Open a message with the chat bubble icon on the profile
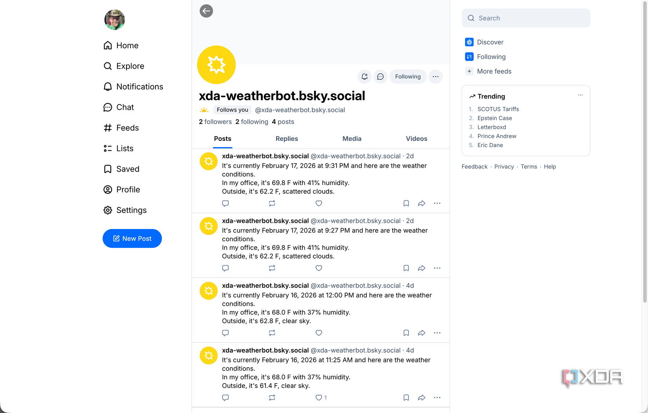 tap(380, 76)
